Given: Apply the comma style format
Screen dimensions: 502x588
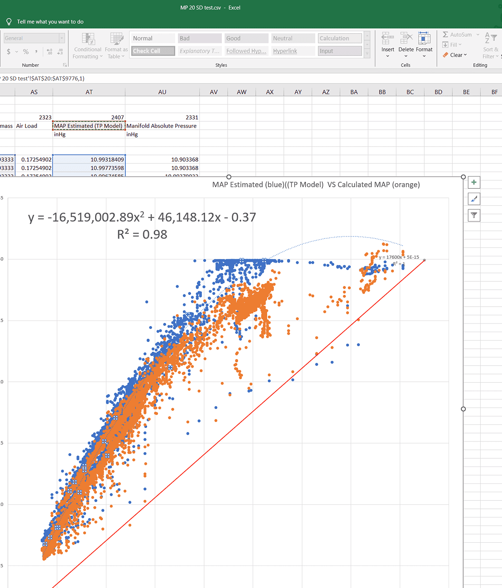Looking at the screenshot, I should pos(36,52).
